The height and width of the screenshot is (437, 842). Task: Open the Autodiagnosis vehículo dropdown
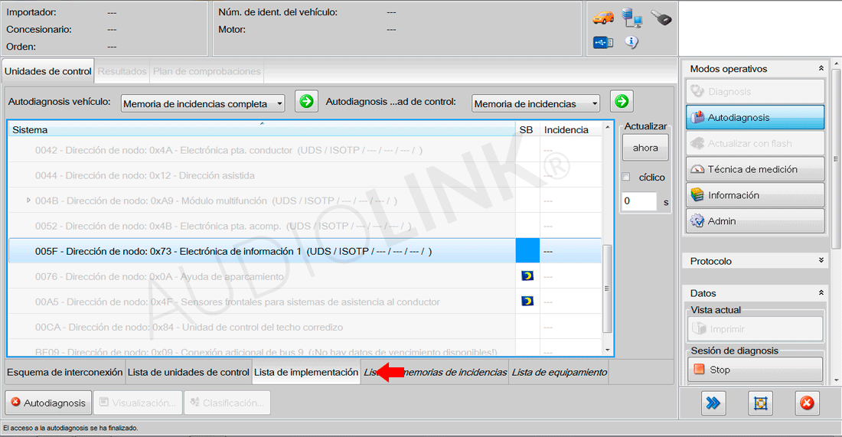203,103
